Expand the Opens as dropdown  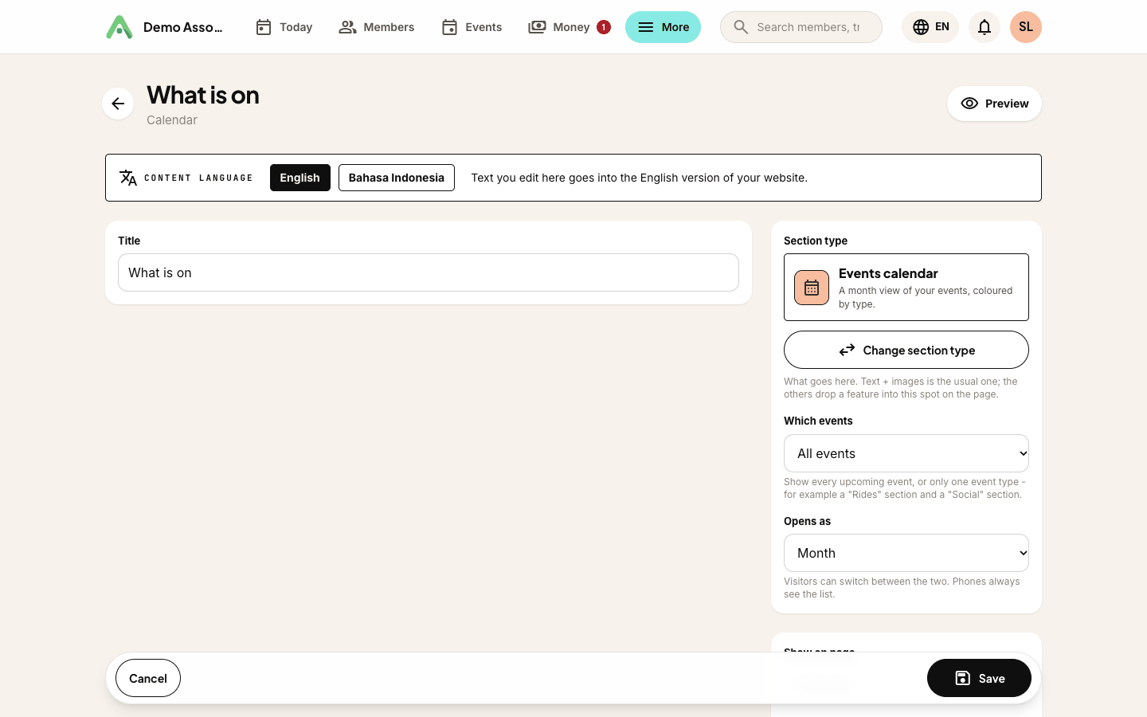[906, 553]
